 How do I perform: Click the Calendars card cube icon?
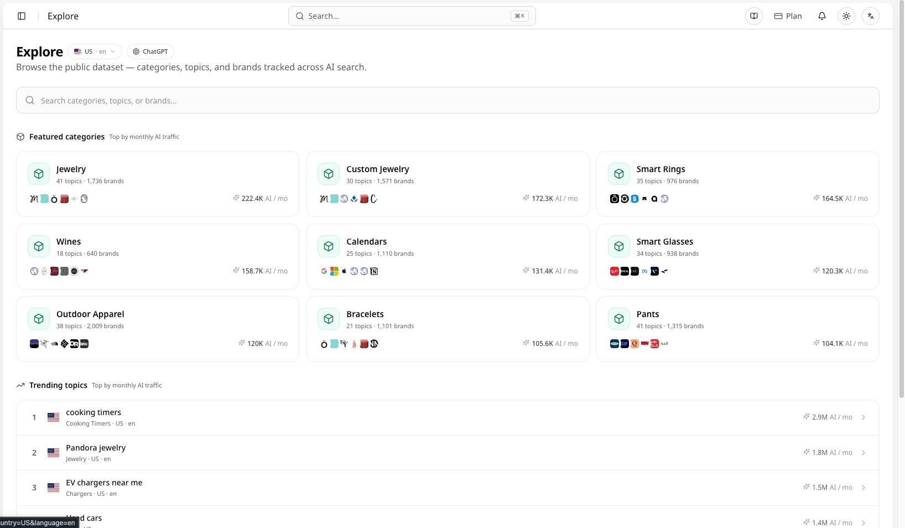click(x=329, y=246)
